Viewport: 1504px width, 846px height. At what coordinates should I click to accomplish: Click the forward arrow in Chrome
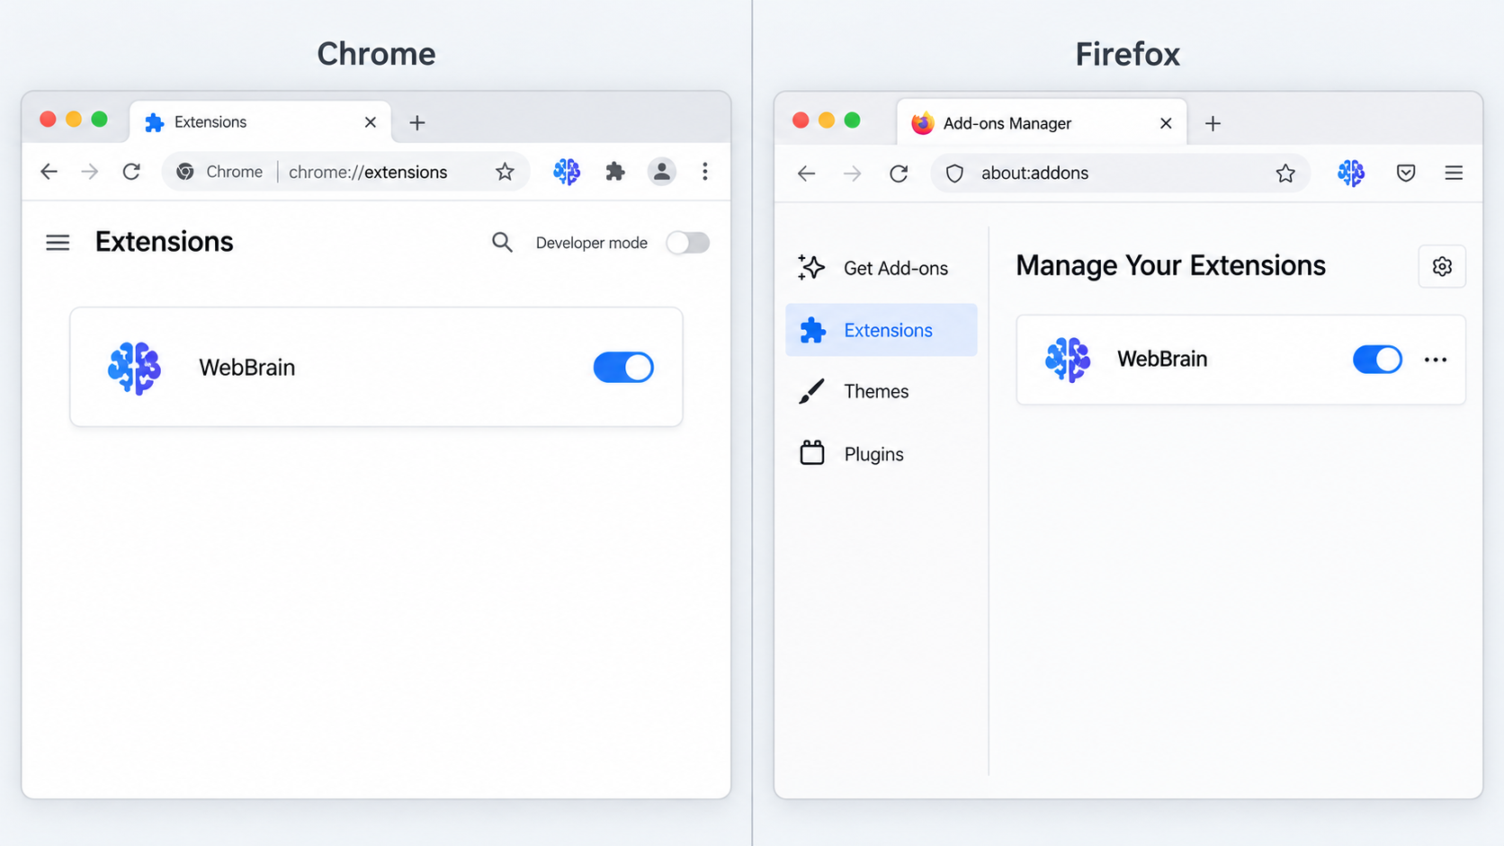(x=90, y=171)
